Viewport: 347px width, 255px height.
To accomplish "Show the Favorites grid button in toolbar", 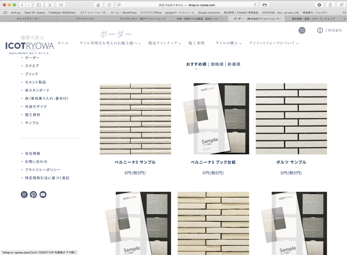I will click(x=61, y=5).
